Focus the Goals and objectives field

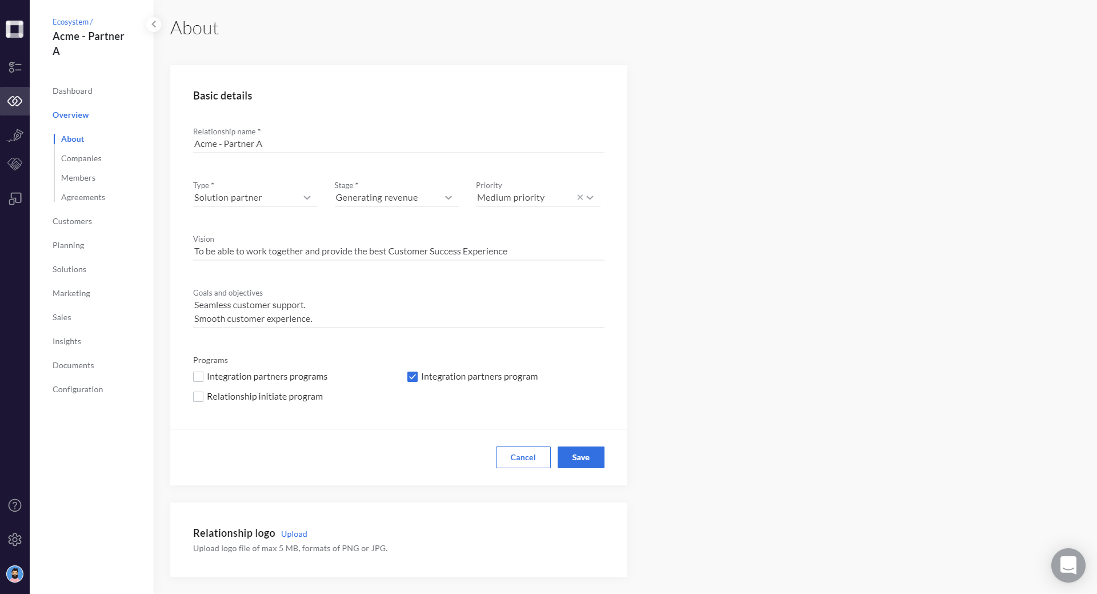[x=399, y=312]
